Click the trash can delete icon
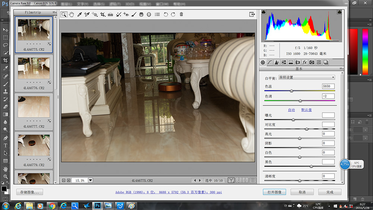 181,15
